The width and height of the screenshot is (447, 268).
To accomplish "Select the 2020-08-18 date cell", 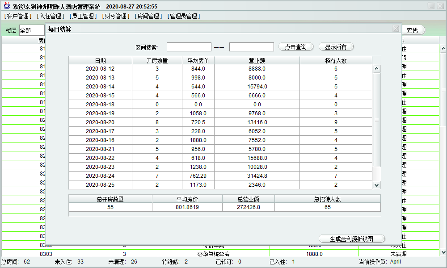I will coord(100,105).
